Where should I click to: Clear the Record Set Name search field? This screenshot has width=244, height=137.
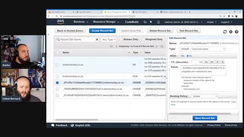pyautogui.click(x=97, y=40)
